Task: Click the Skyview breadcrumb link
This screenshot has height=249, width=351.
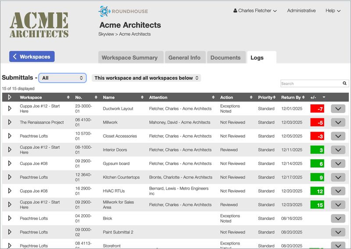Action: 106,34
